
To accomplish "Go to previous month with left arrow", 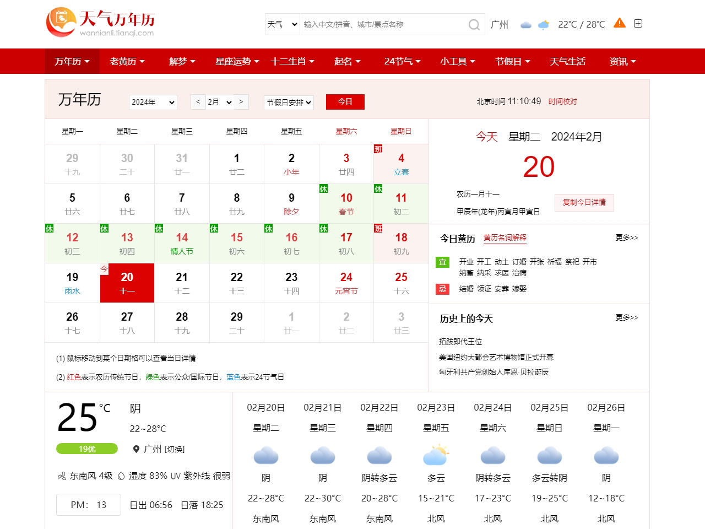I will click(198, 102).
